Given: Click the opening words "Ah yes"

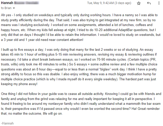Looking at the screenshot, I should (6, 15).
